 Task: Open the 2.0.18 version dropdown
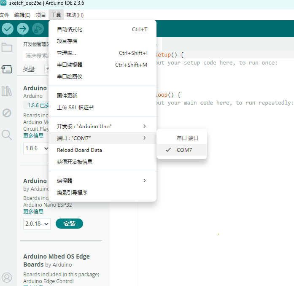[x=37, y=224]
